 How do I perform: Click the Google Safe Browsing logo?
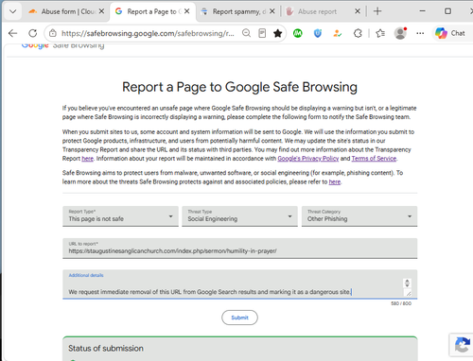click(62, 45)
